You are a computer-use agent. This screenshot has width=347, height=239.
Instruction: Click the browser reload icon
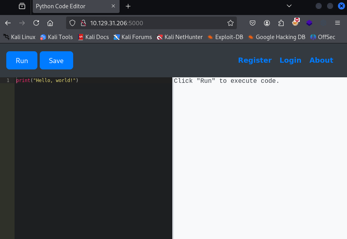coord(36,23)
